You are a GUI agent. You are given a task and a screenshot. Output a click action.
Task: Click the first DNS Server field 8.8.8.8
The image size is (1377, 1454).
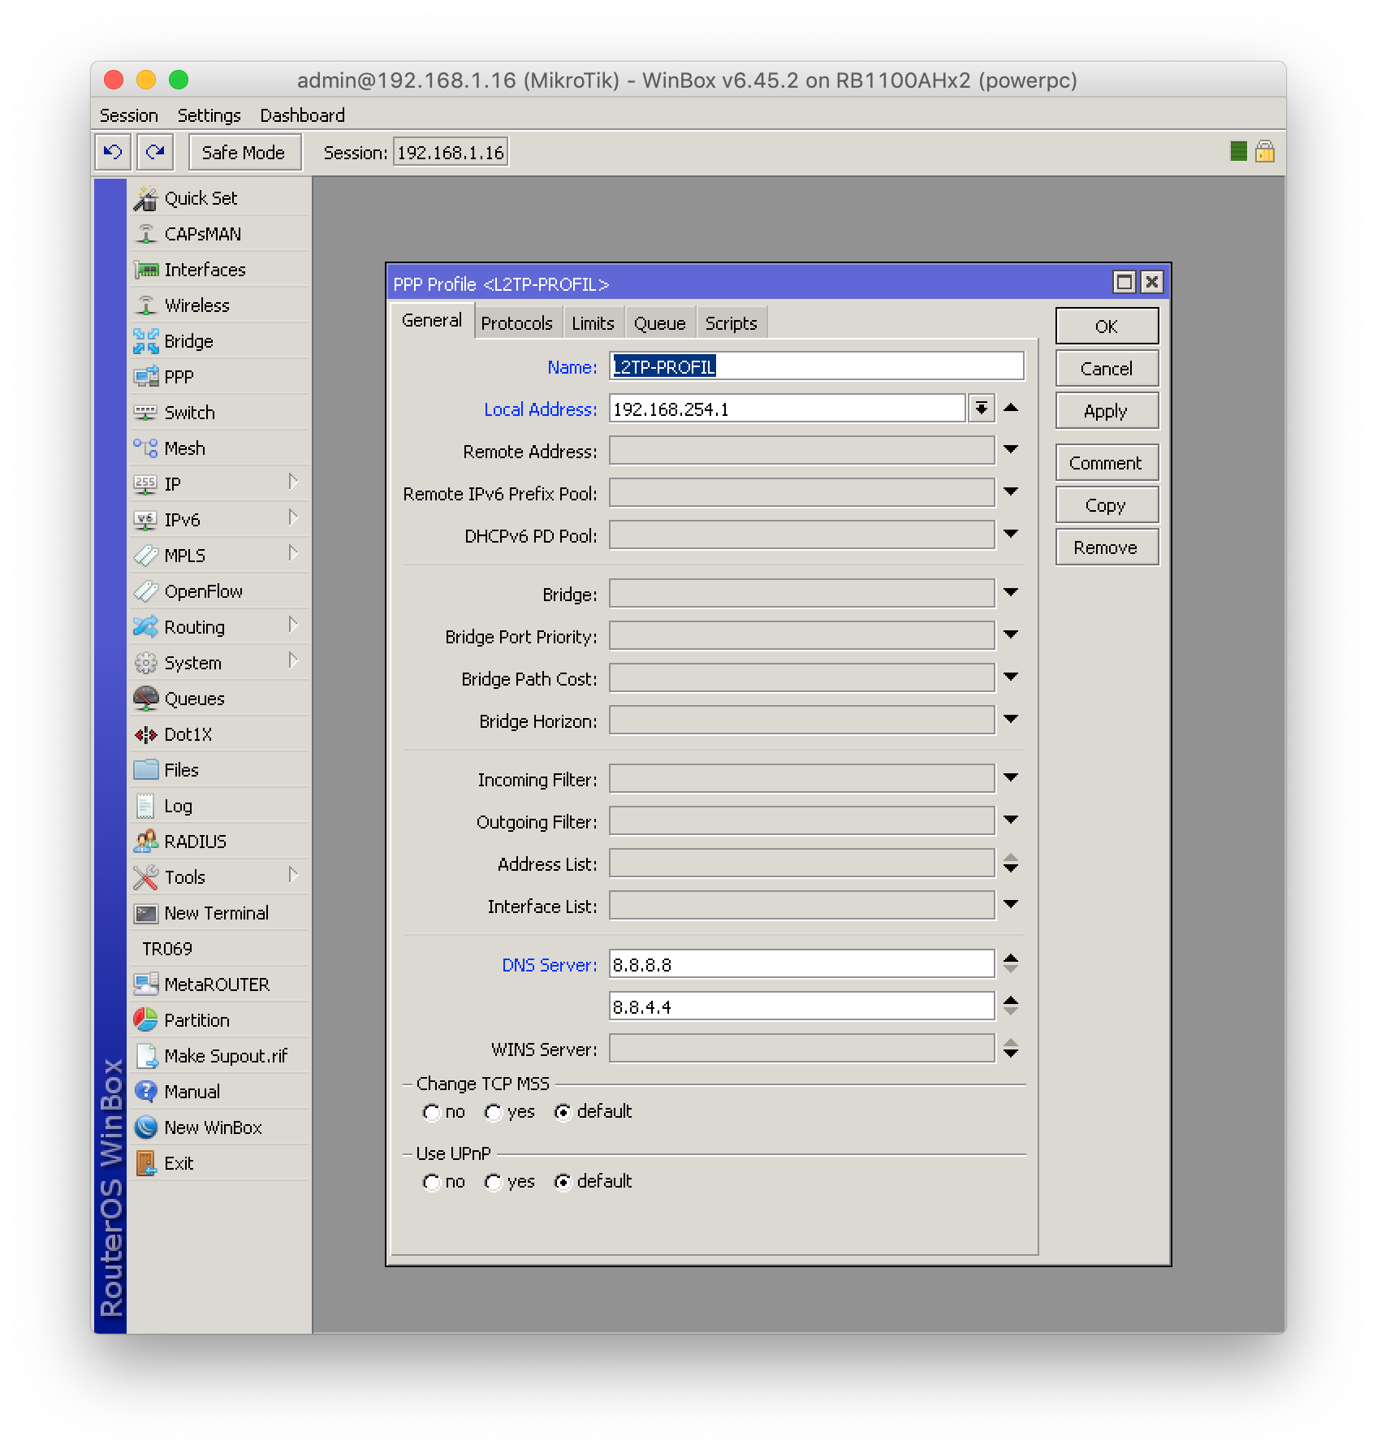point(801,964)
